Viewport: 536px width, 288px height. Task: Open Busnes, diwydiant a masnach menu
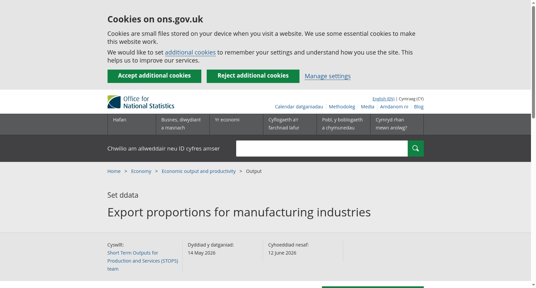[183, 124]
